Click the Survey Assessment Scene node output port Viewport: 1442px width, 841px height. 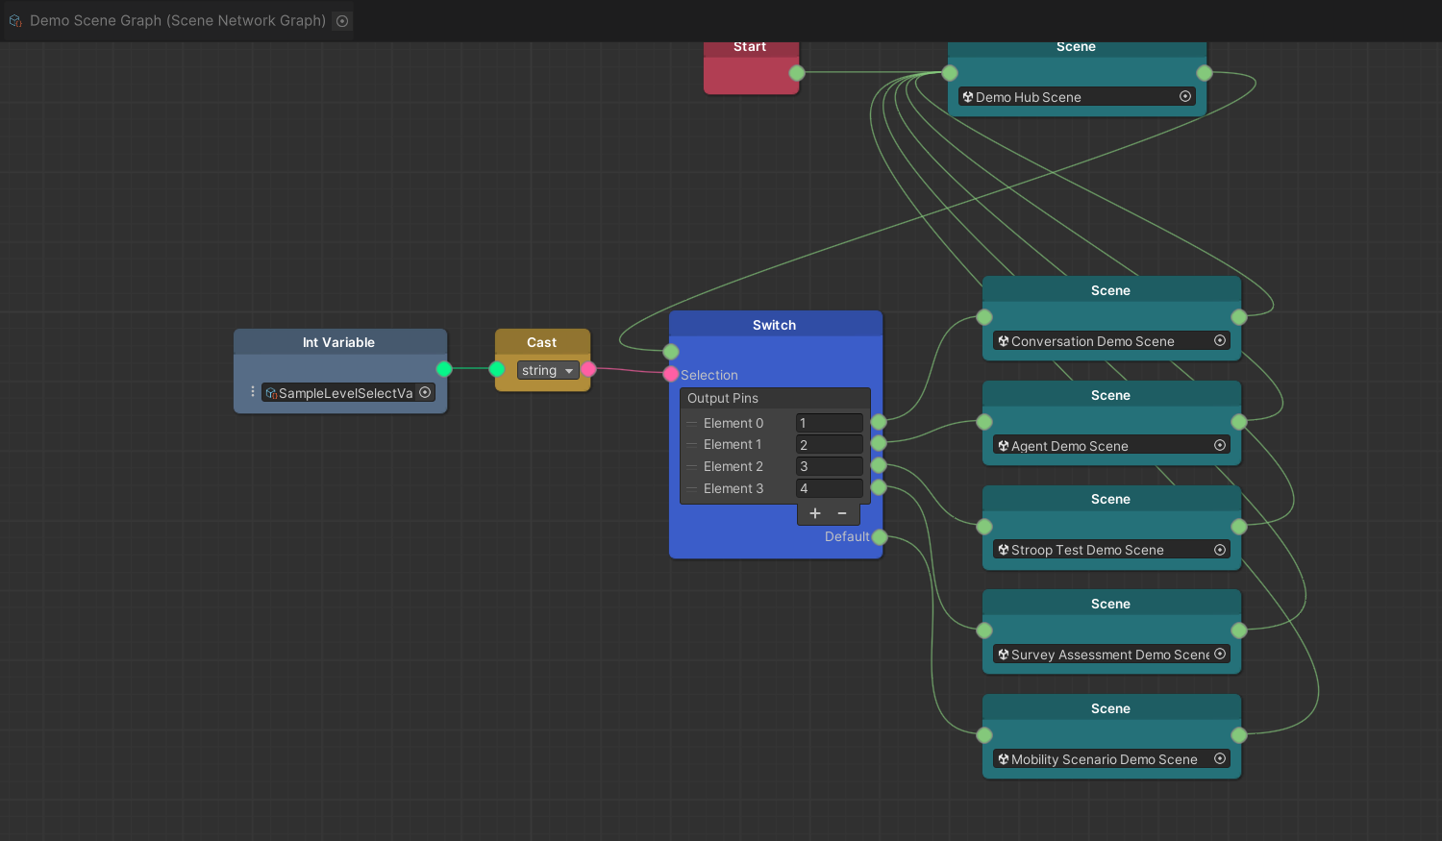[x=1239, y=631]
